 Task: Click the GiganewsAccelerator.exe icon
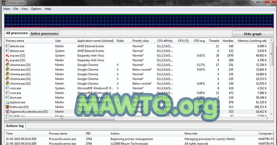[x=7, y=112]
